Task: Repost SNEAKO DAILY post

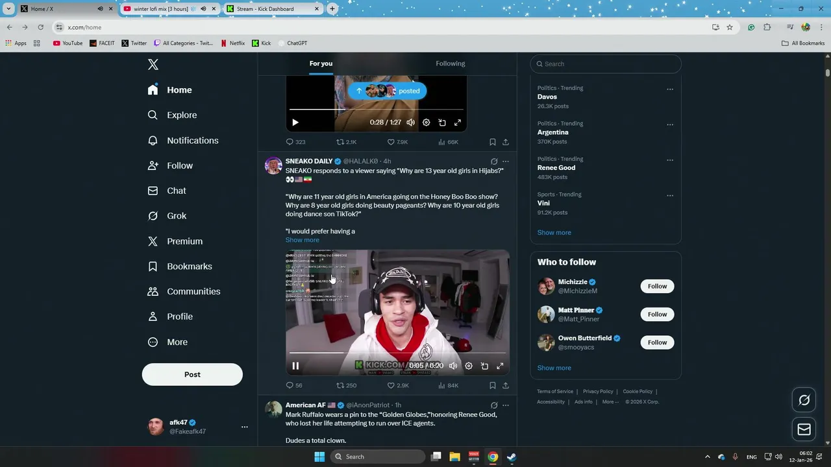Action: click(346, 385)
